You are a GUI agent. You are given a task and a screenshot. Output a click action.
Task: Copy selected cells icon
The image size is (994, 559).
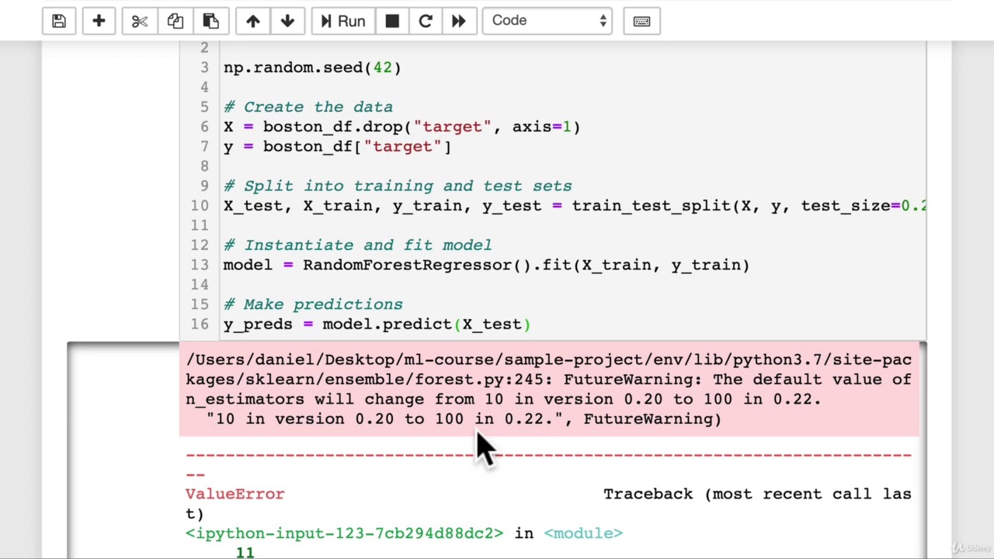click(176, 21)
